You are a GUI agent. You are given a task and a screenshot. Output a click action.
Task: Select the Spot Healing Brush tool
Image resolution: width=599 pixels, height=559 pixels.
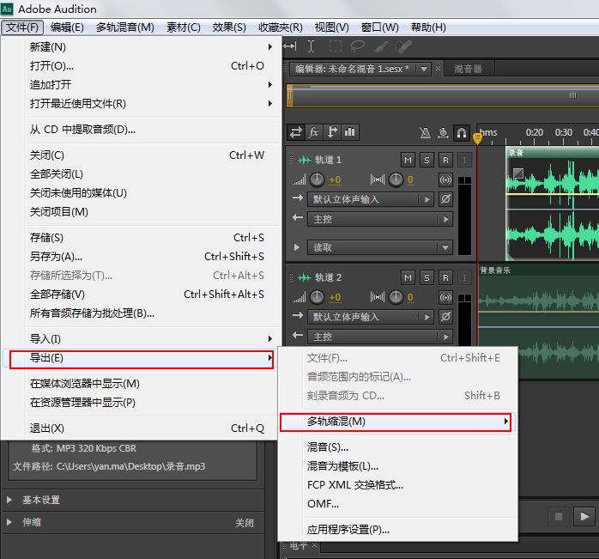pyautogui.click(x=403, y=46)
